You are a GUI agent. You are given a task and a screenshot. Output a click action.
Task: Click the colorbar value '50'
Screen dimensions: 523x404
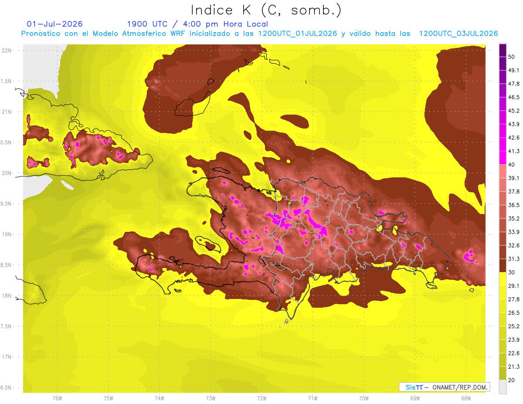[x=512, y=57]
